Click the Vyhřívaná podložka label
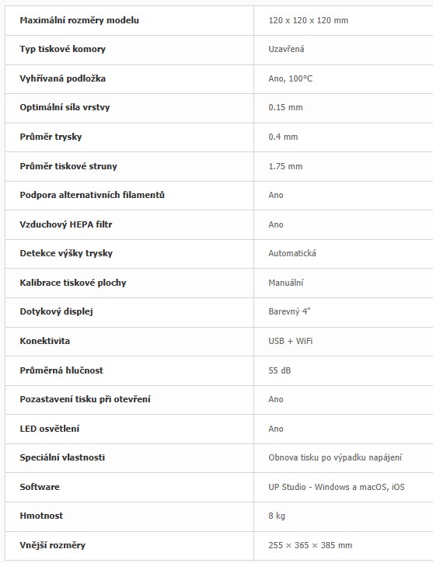The width and height of the screenshot is (433, 563). click(62, 78)
